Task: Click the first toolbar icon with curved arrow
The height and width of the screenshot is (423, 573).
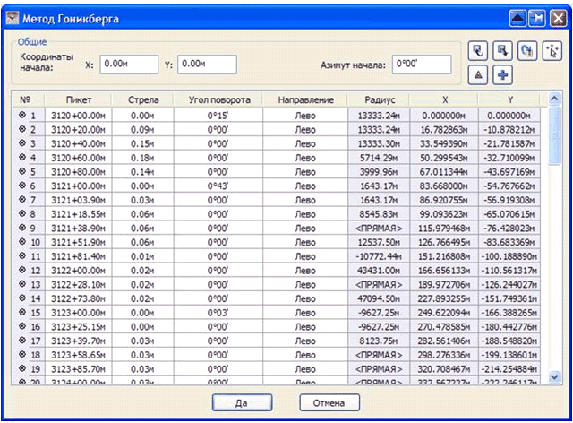Action: pos(479,51)
